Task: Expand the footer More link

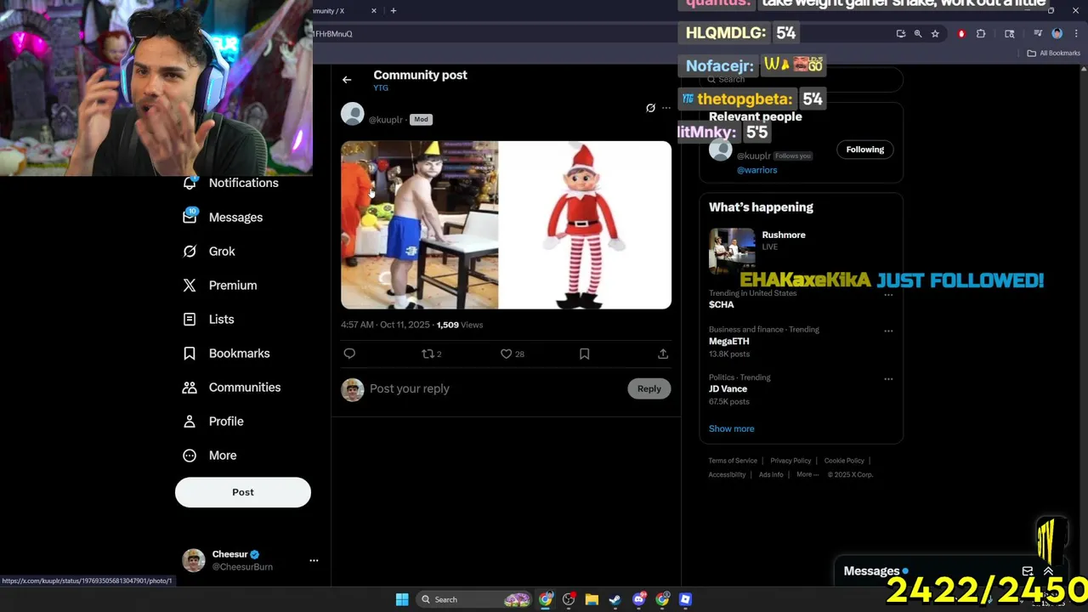Action: pyautogui.click(x=807, y=474)
